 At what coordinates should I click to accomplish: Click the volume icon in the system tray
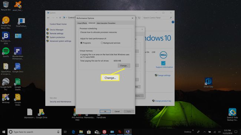click(219, 132)
